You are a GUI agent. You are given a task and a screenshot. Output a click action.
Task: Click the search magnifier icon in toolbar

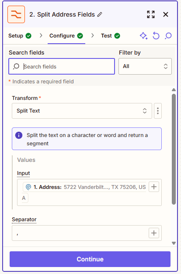pyautogui.click(x=168, y=36)
